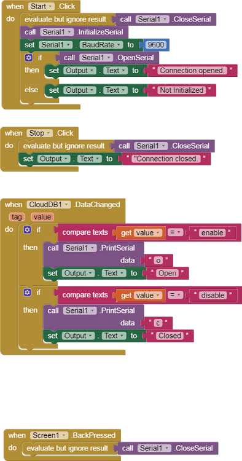Click the 'tag' event parameter
The image size is (242, 461).
[17, 217]
